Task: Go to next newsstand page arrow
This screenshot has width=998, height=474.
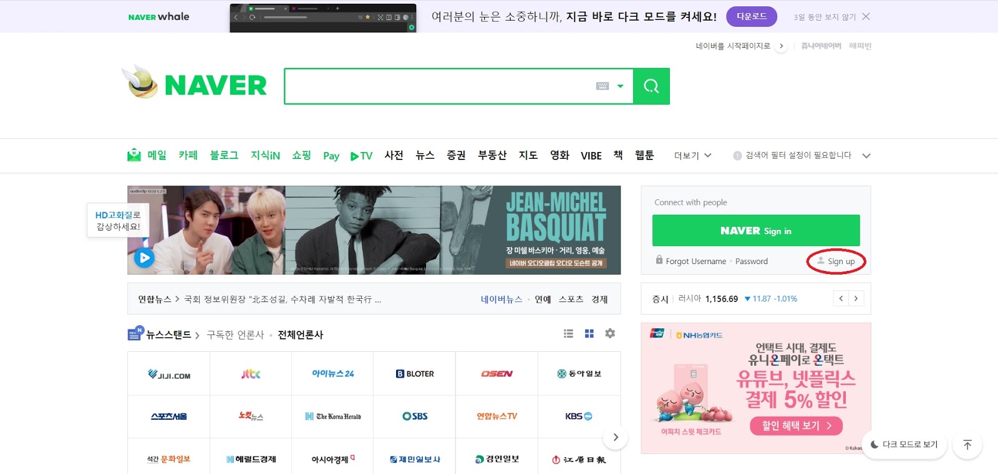Action: pos(616,437)
